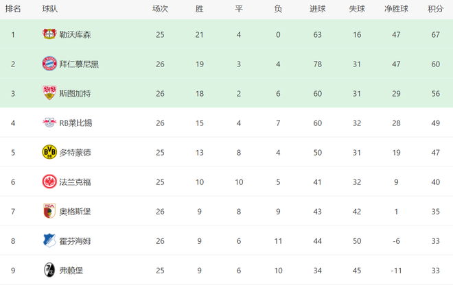The width and height of the screenshot is (453, 285).
Task: Click the SC Freiburg black logo
Action: 49,270
